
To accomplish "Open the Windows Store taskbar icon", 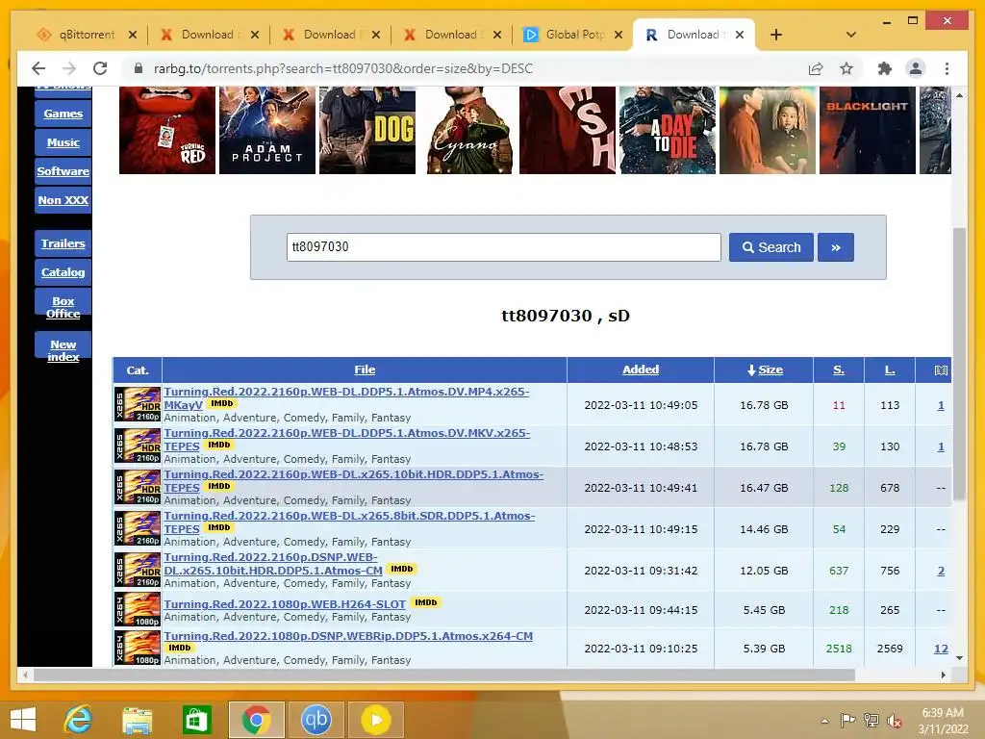I will click(x=196, y=720).
